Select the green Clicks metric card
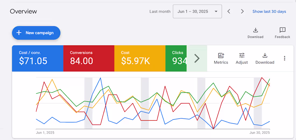The width and height of the screenshot is (296, 140). pyautogui.click(x=176, y=58)
